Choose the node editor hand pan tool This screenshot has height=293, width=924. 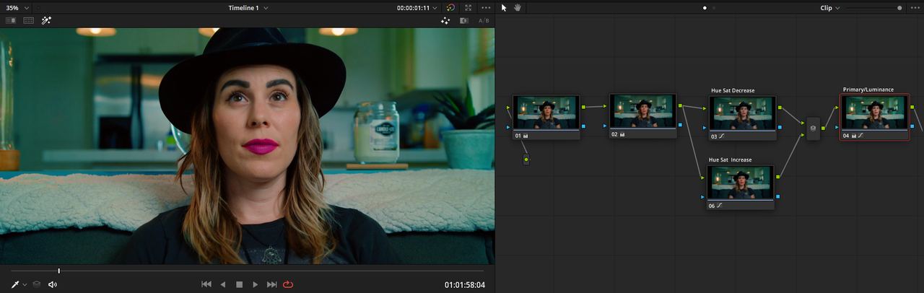coord(518,7)
